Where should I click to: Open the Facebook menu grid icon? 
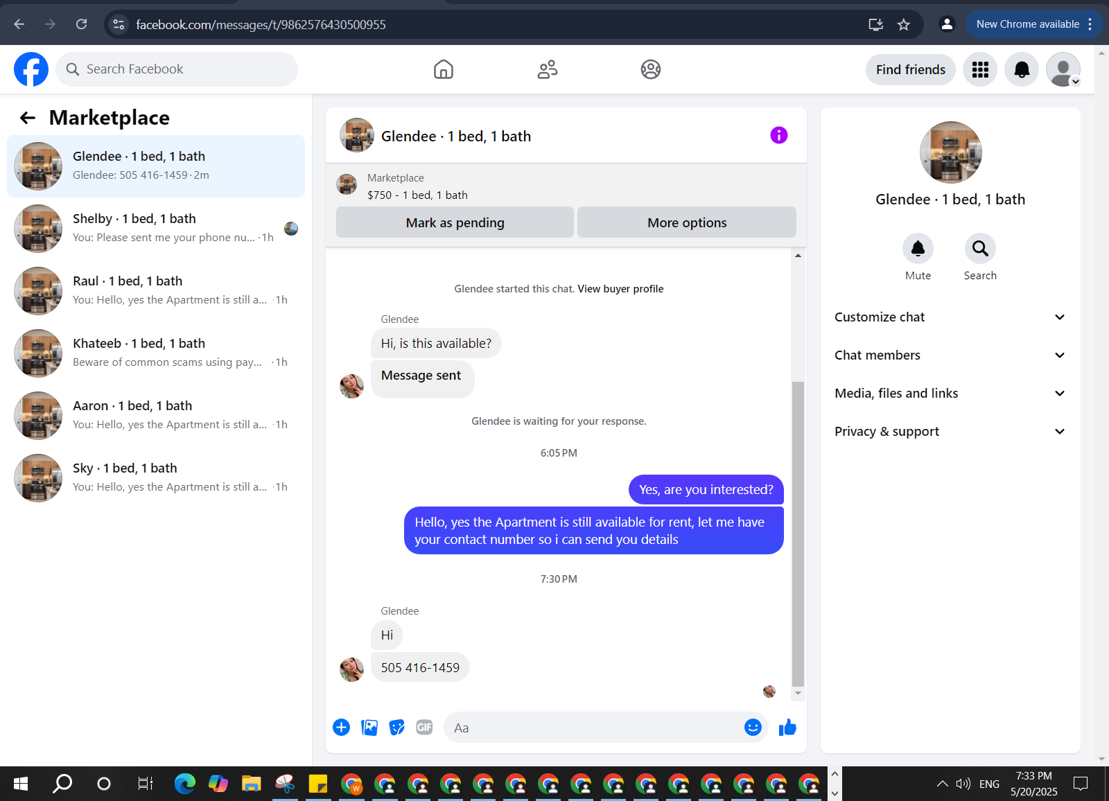[980, 69]
